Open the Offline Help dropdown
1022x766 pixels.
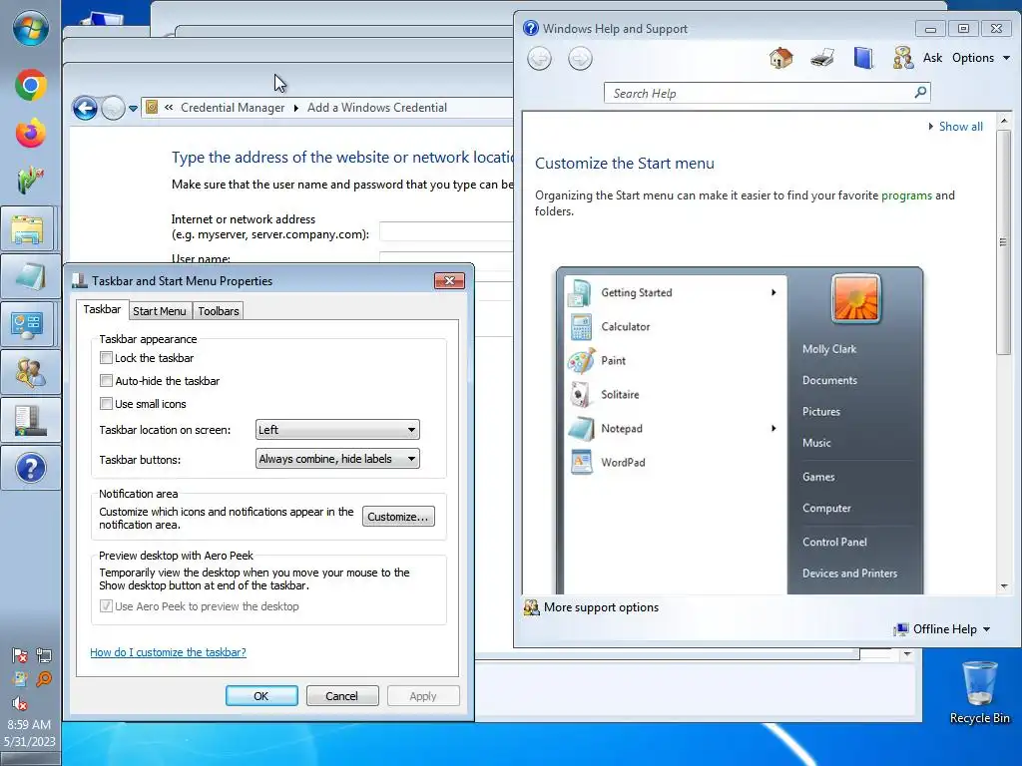(942, 629)
